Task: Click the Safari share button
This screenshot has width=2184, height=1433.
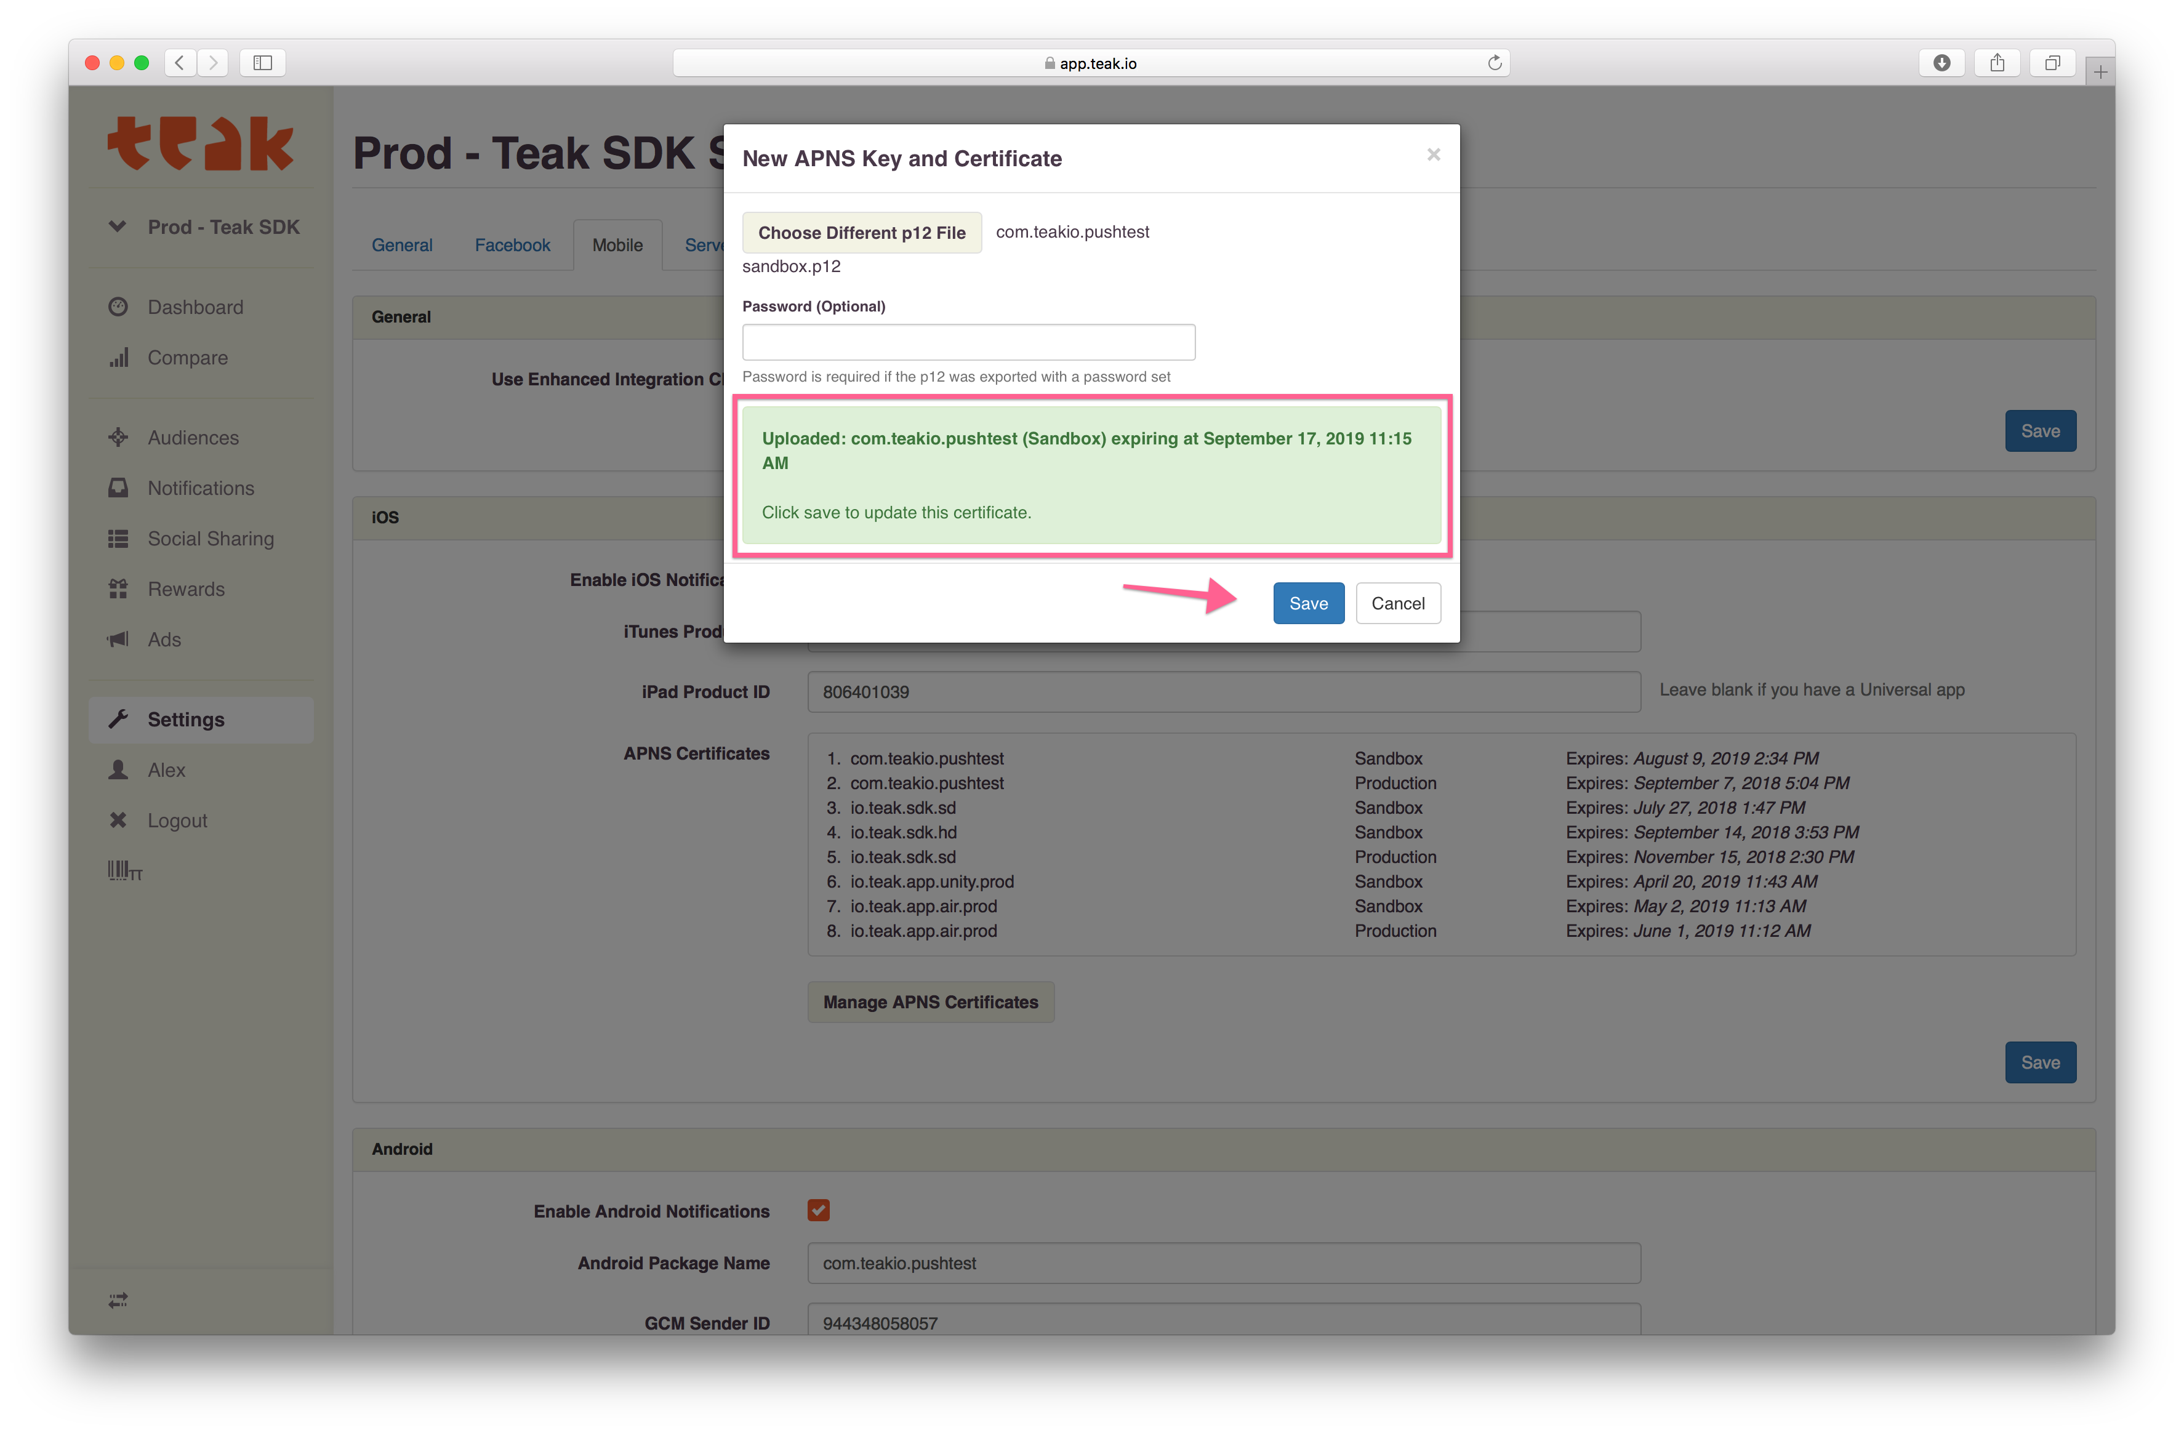Action: click(x=1997, y=62)
